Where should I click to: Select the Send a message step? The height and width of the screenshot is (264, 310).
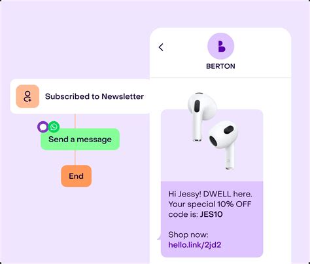click(80, 140)
